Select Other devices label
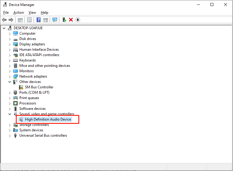This screenshot has width=233, height=171. coord(30,82)
